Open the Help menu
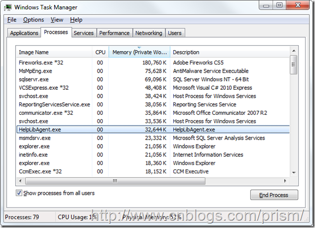Screen dimensions: 315x228 (x=76, y=20)
